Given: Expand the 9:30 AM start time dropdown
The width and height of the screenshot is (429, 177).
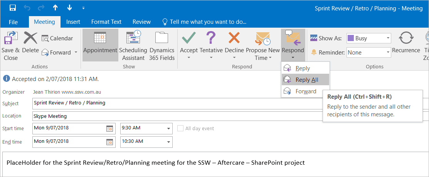Looking at the screenshot, I should 168,128.
